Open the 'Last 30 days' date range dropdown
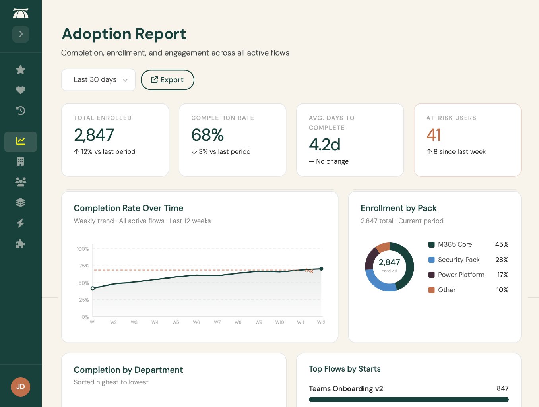The width and height of the screenshot is (539, 407). coord(98,80)
